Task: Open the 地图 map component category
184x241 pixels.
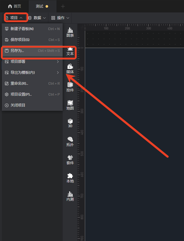Action: point(70,105)
